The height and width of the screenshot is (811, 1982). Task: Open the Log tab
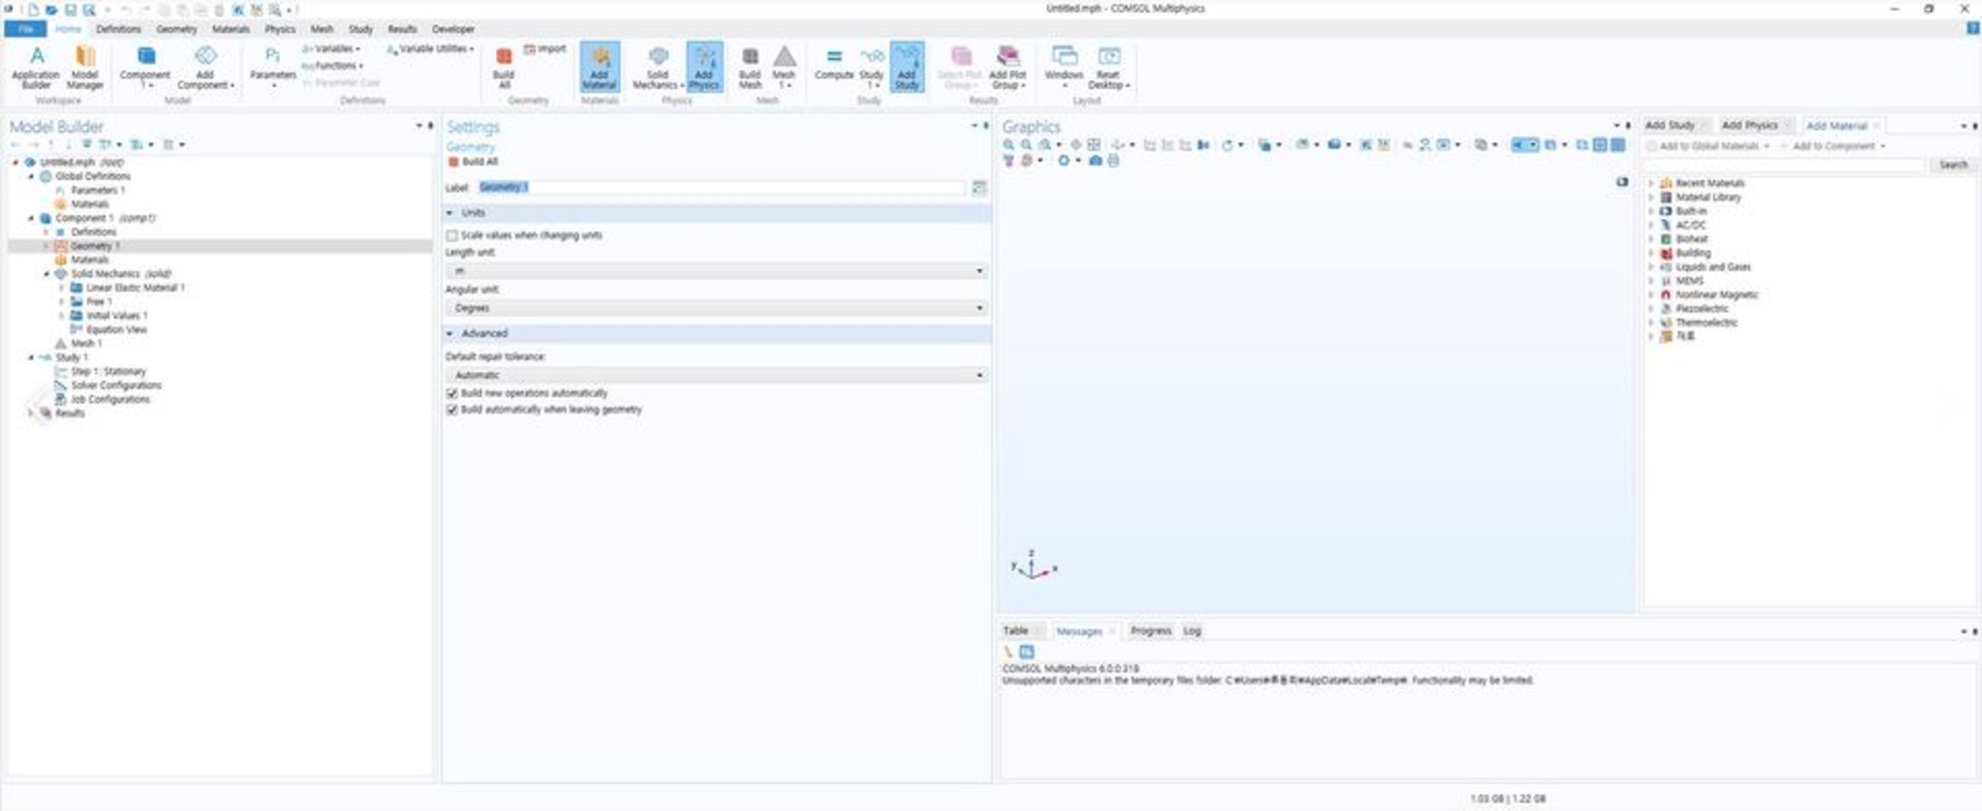1192,631
